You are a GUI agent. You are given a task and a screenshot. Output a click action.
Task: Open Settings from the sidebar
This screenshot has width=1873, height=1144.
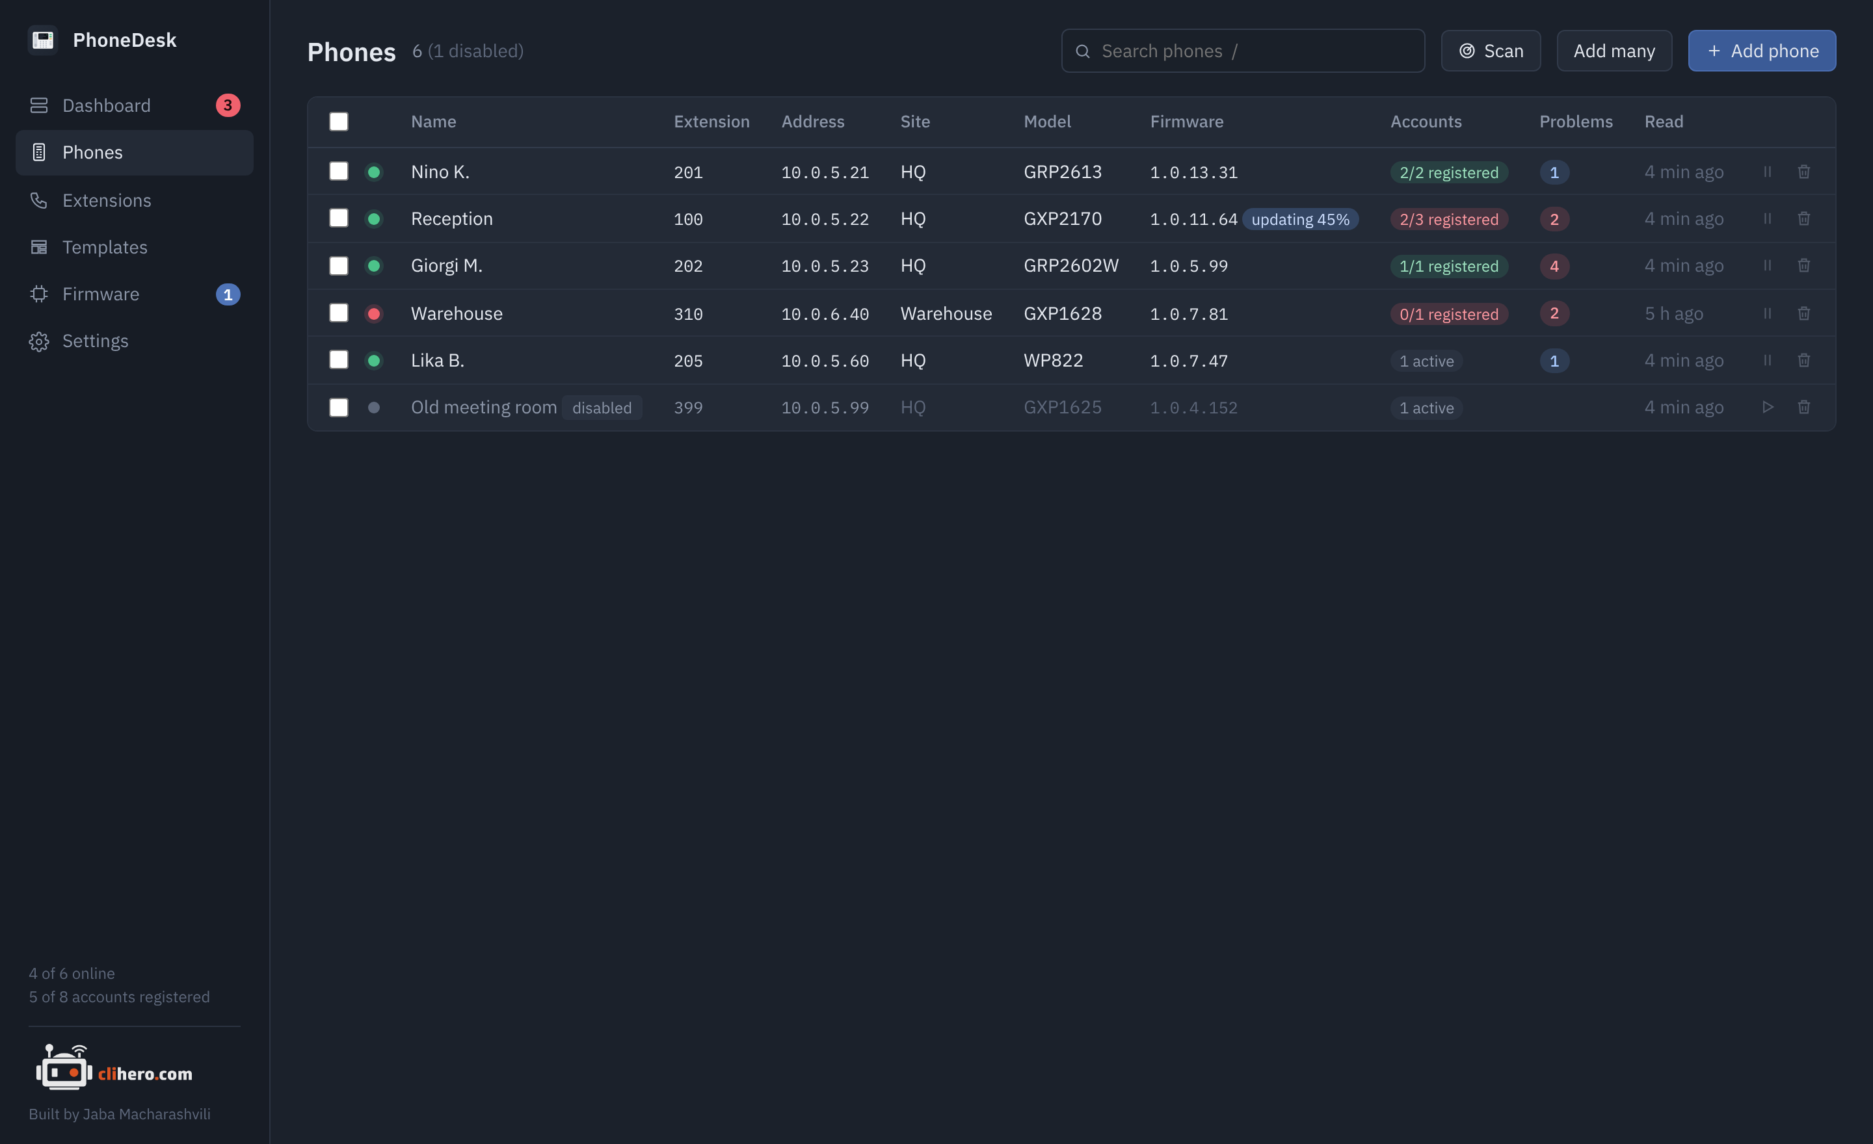(x=135, y=341)
